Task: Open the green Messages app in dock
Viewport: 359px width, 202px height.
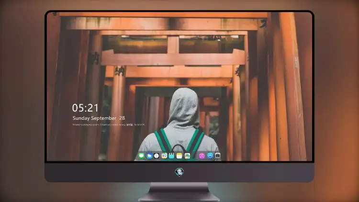Action: [x=141, y=156]
